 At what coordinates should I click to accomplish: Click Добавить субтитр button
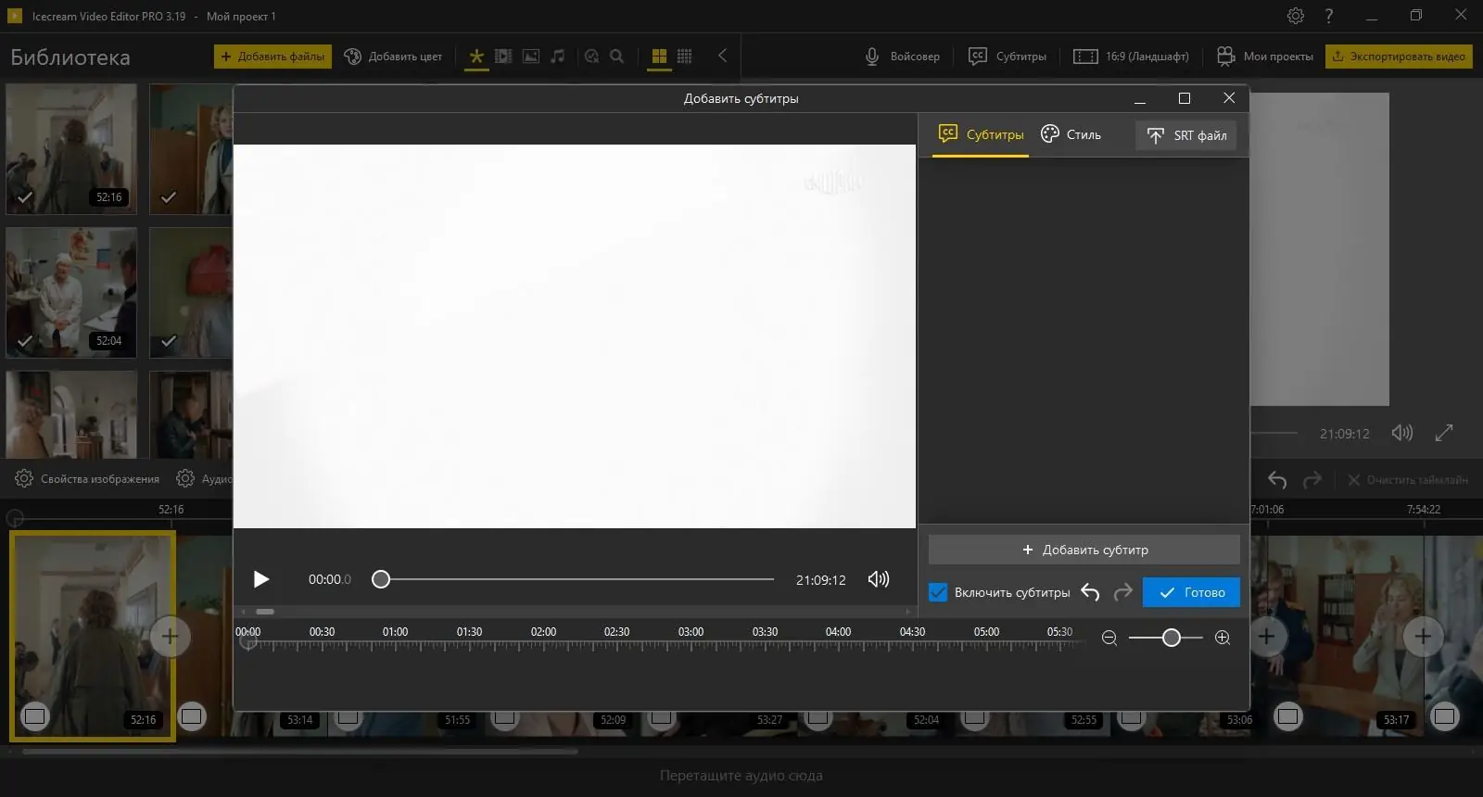click(x=1084, y=550)
